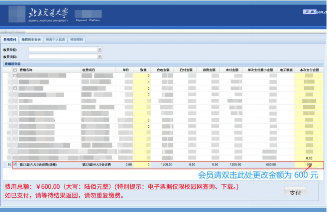The width and height of the screenshot is (328, 212).
Task: Click the 已付金额 value 0.00 in row 15
Action: (x=192, y=165)
